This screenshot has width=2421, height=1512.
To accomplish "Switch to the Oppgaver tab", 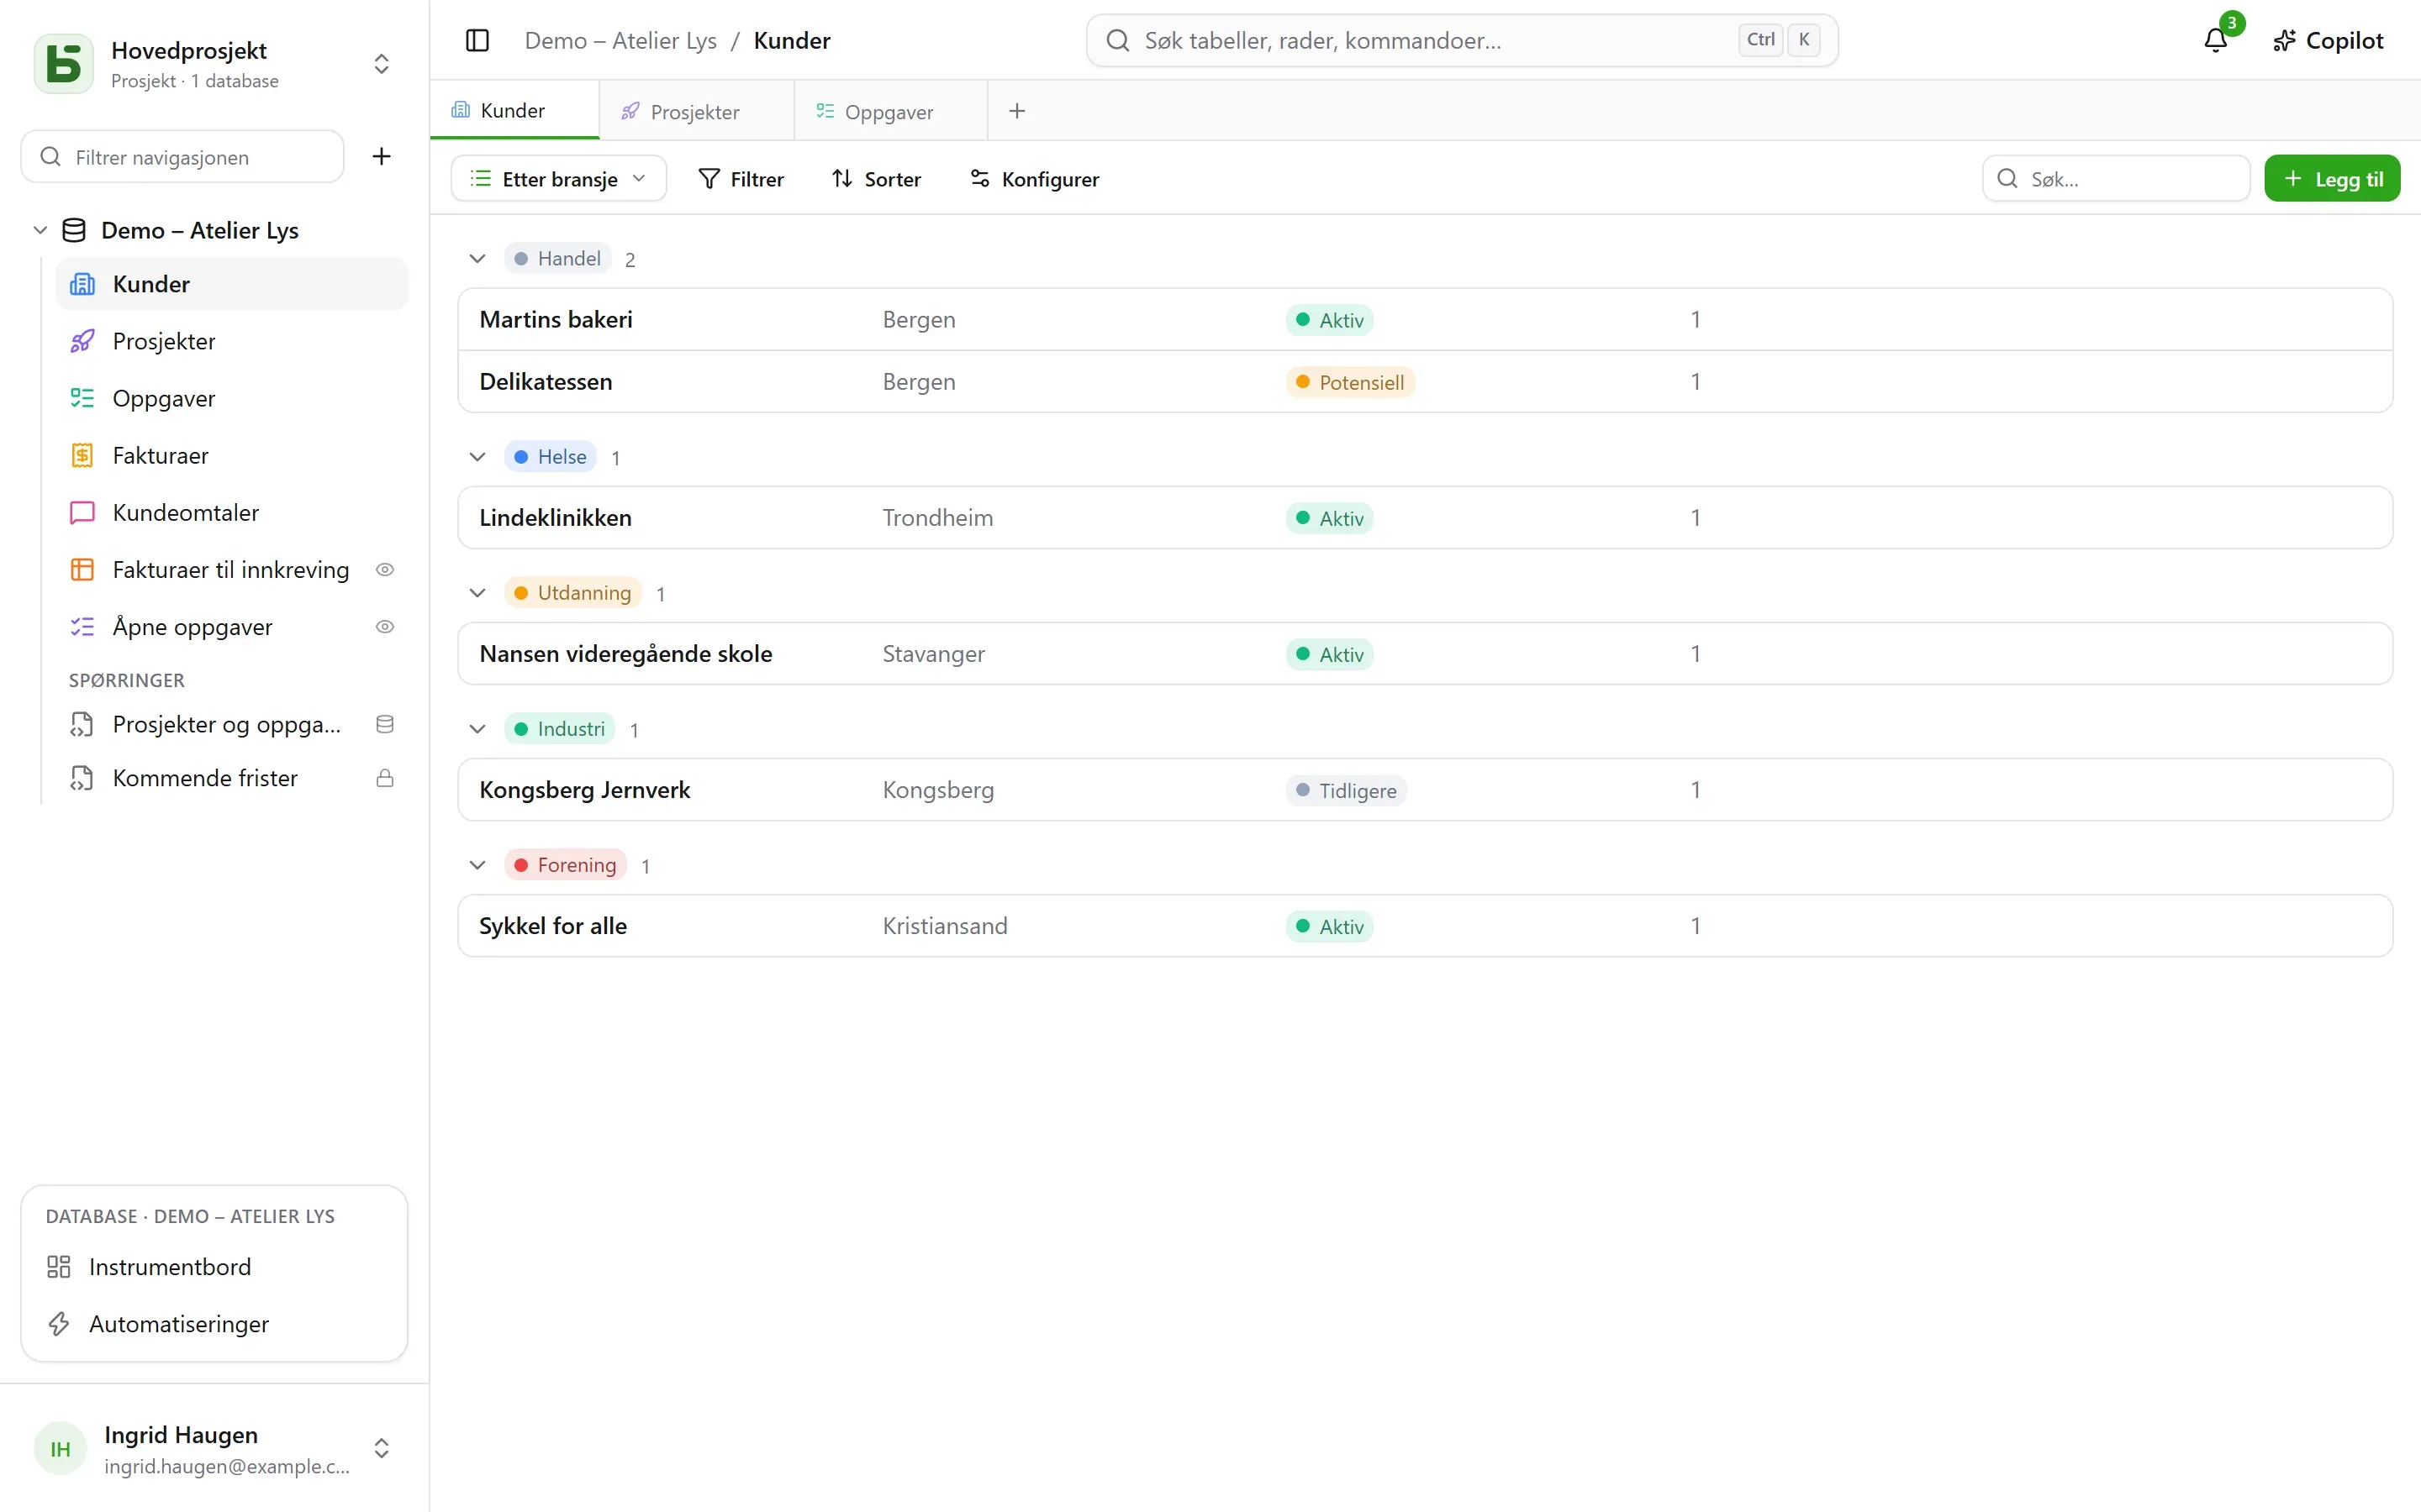I will click(889, 111).
